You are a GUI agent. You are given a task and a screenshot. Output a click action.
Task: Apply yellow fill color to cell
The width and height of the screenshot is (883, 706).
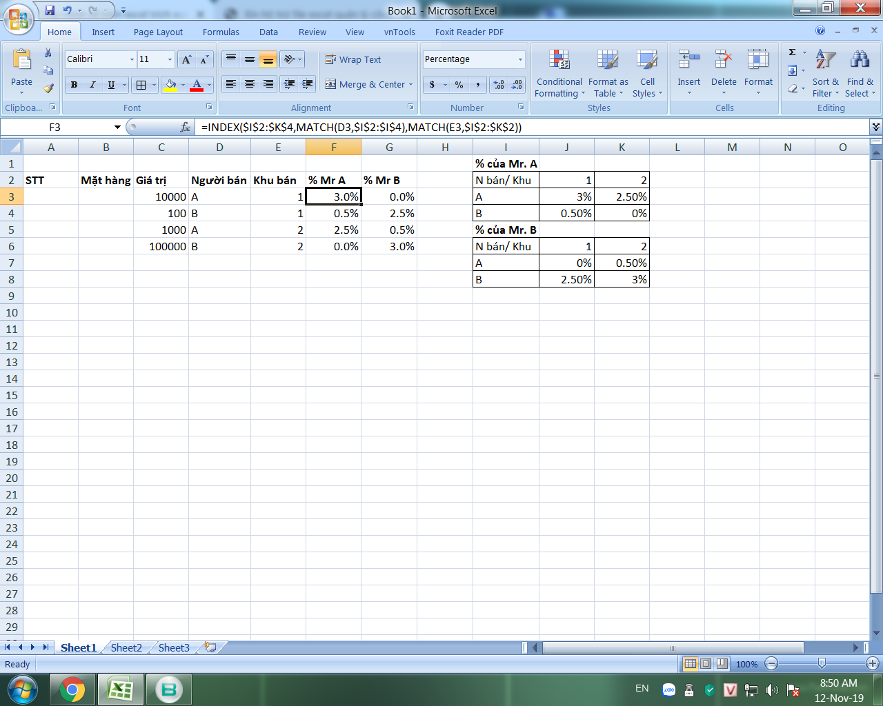pyautogui.click(x=171, y=85)
